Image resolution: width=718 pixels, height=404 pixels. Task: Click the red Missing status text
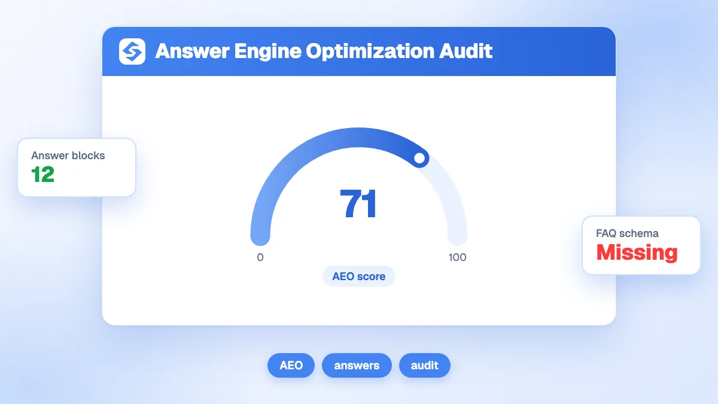click(x=637, y=253)
